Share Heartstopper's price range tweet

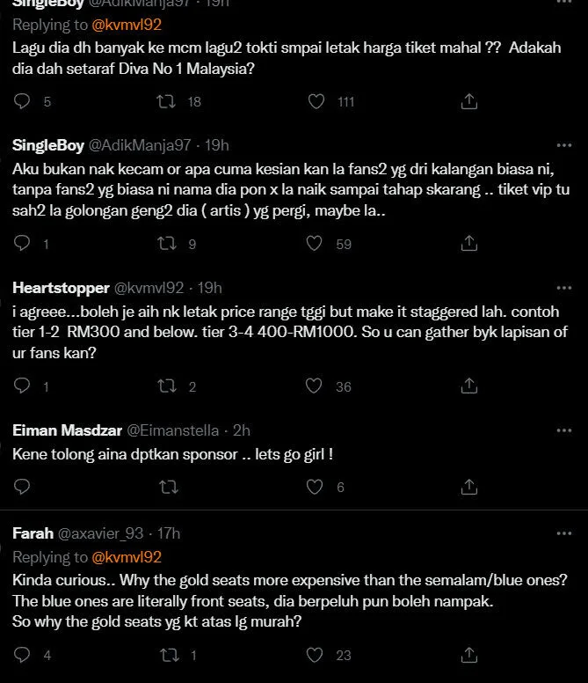468,386
